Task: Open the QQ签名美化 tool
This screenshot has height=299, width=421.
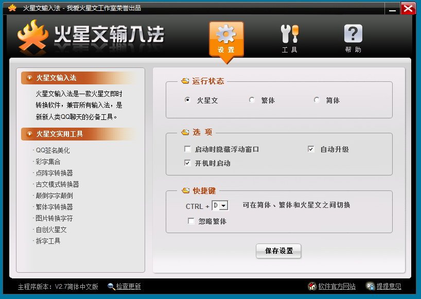Action: 52,150
